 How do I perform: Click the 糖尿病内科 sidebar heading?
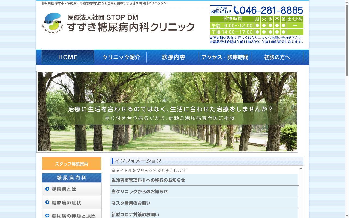(72, 178)
